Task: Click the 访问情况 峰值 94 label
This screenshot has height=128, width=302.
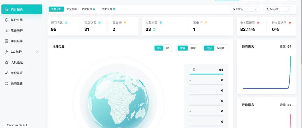Action: pos(286,47)
